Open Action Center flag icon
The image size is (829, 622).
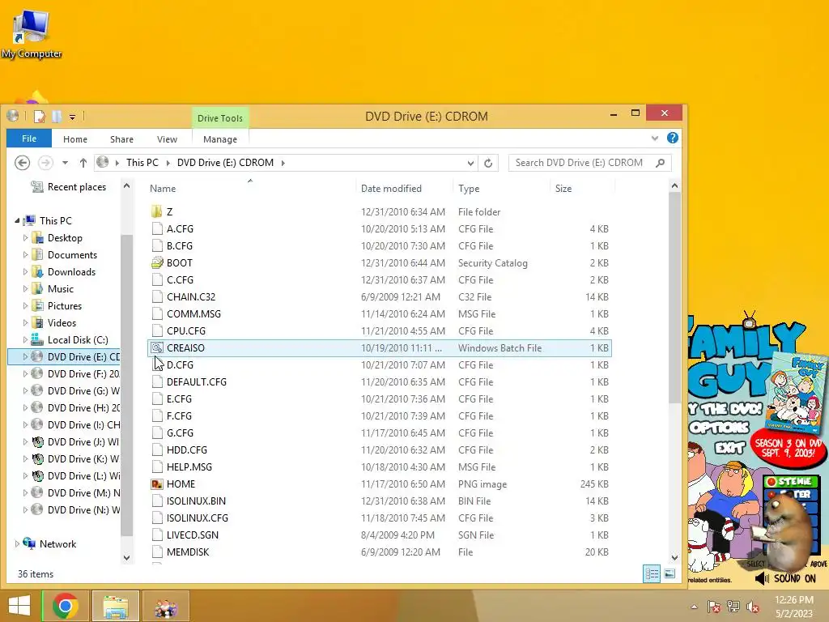tap(713, 607)
